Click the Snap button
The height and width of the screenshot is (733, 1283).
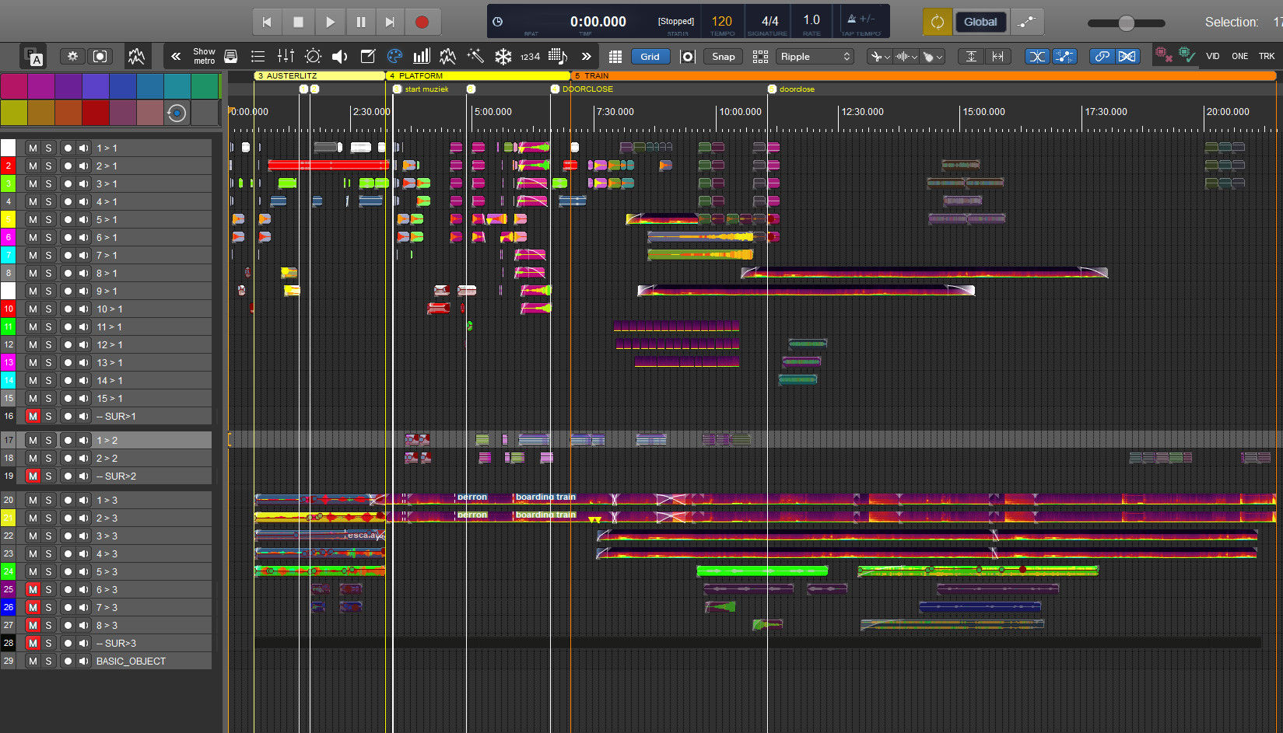(723, 56)
